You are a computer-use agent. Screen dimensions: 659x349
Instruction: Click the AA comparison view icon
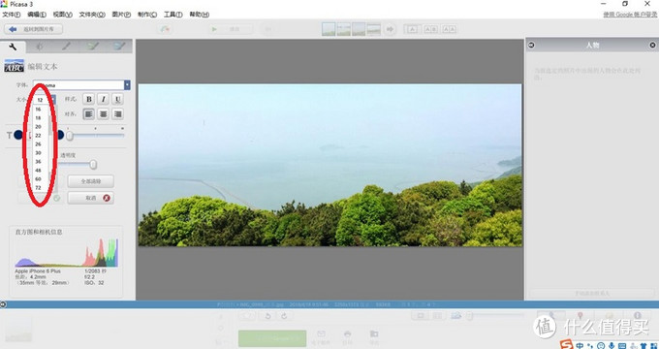(449, 29)
